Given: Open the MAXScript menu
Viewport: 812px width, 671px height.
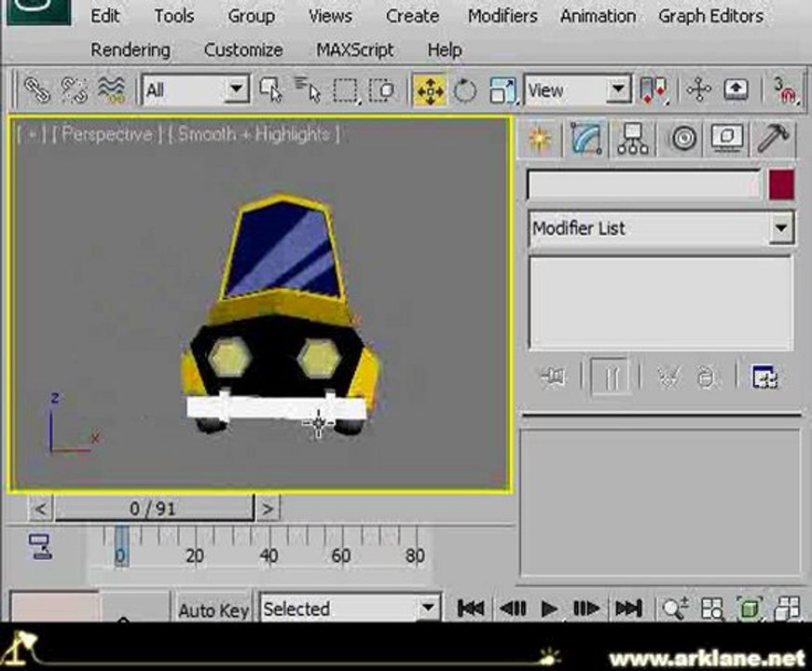Looking at the screenshot, I should (355, 50).
